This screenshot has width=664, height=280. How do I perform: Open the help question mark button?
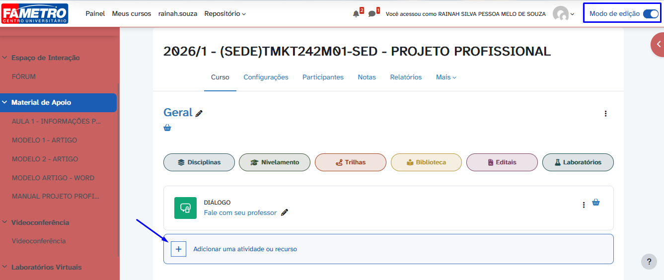(x=649, y=262)
